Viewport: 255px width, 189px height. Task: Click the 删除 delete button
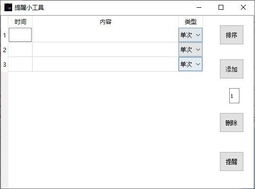(x=232, y=122)
